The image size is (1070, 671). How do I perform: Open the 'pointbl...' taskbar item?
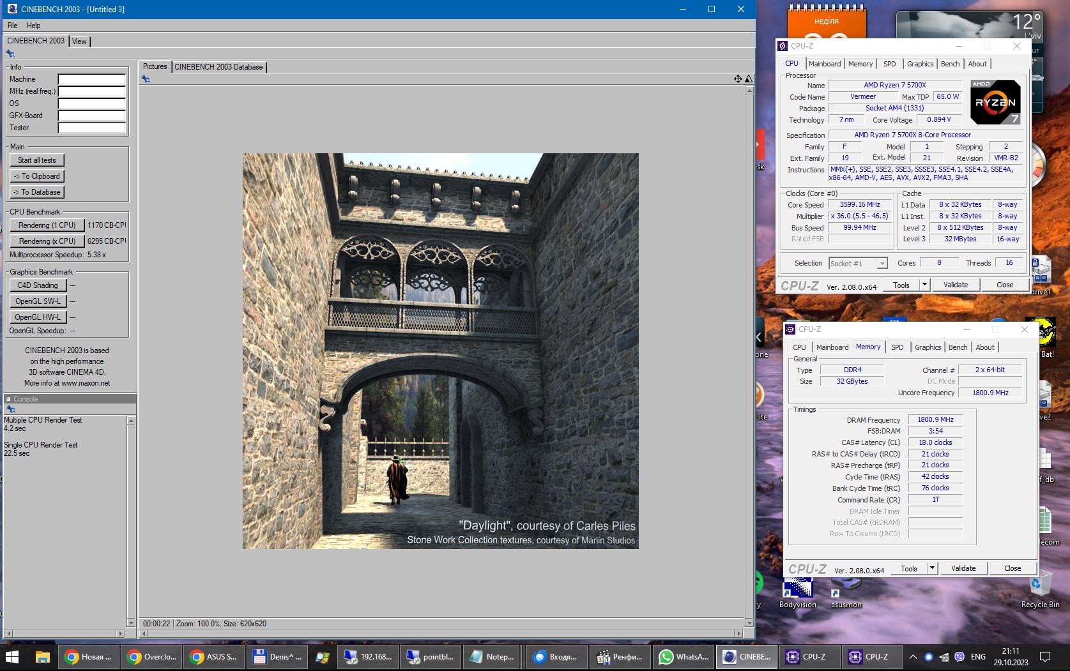pos(430,656)
